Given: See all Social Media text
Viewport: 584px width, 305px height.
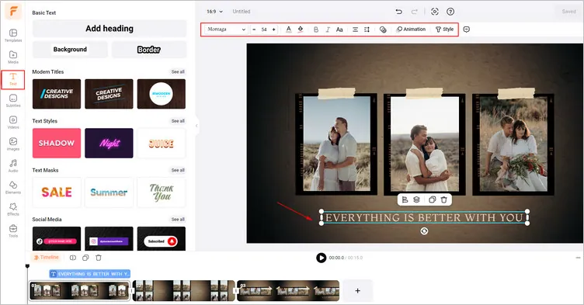Looking at the screenshot, I should point(178,219).
